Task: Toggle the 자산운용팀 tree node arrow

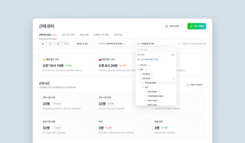Action: click(140, 74)
